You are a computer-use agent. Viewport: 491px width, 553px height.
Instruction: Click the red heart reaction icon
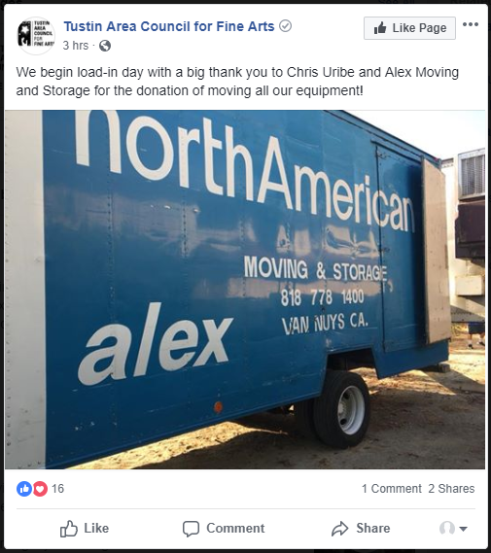(x=40, y=489)
